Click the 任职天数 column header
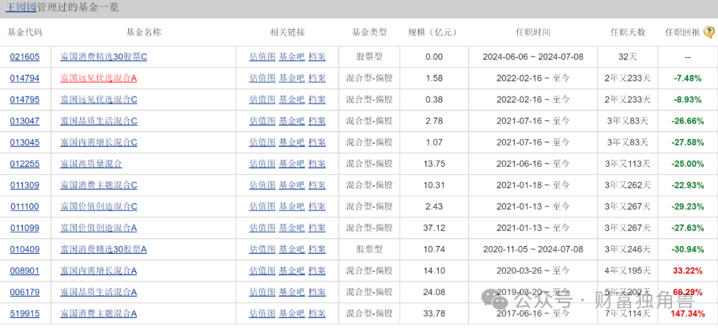Image resolution: width=718 pixels, height=329 pixels. click(628, 33)
